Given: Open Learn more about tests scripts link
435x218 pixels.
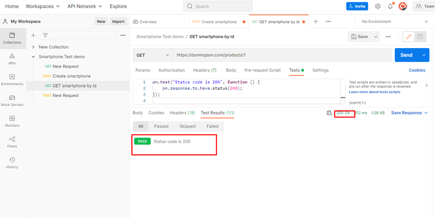Looking at the screenshot, I should (374, 92).
